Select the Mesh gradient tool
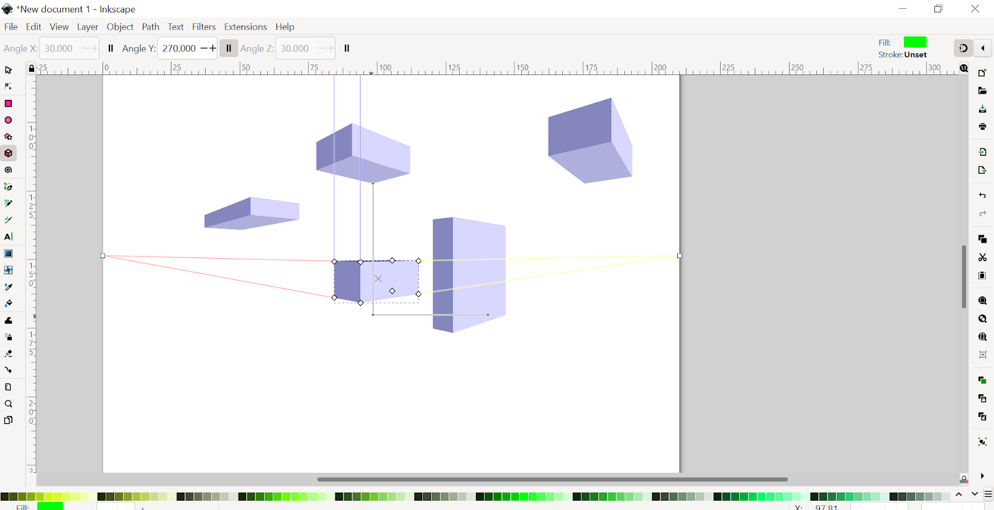 9,271
